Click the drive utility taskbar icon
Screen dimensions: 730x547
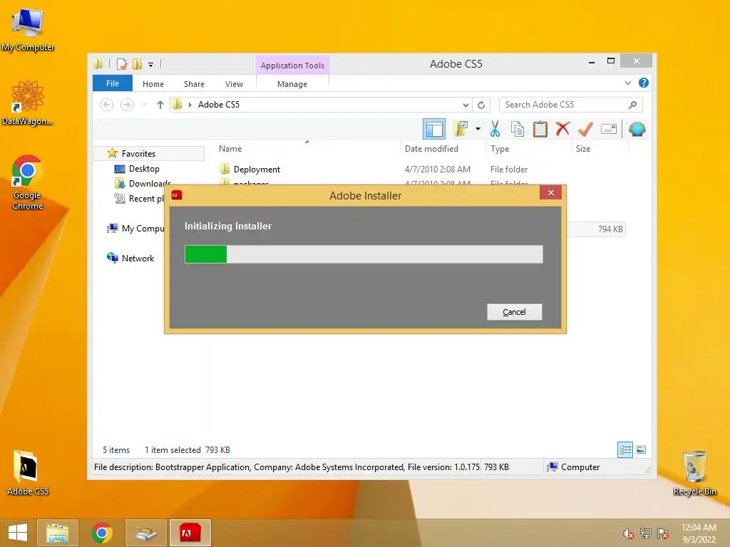tap(146, 533)
